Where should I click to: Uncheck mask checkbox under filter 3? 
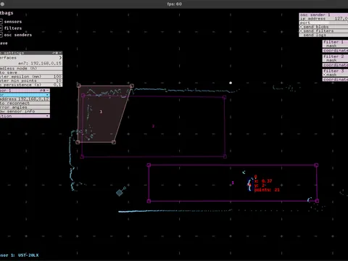[325, 75]
